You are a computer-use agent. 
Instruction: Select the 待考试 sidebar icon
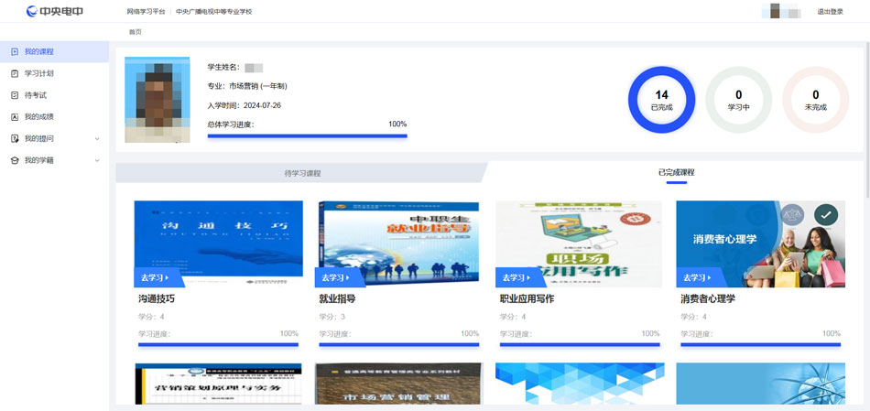(15, 95)
